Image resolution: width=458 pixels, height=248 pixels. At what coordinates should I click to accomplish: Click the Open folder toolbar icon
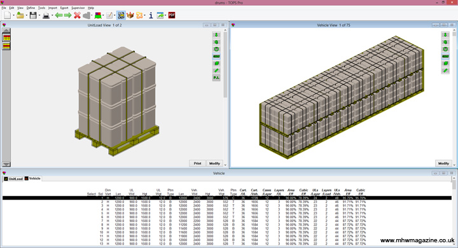coord(20,15)
